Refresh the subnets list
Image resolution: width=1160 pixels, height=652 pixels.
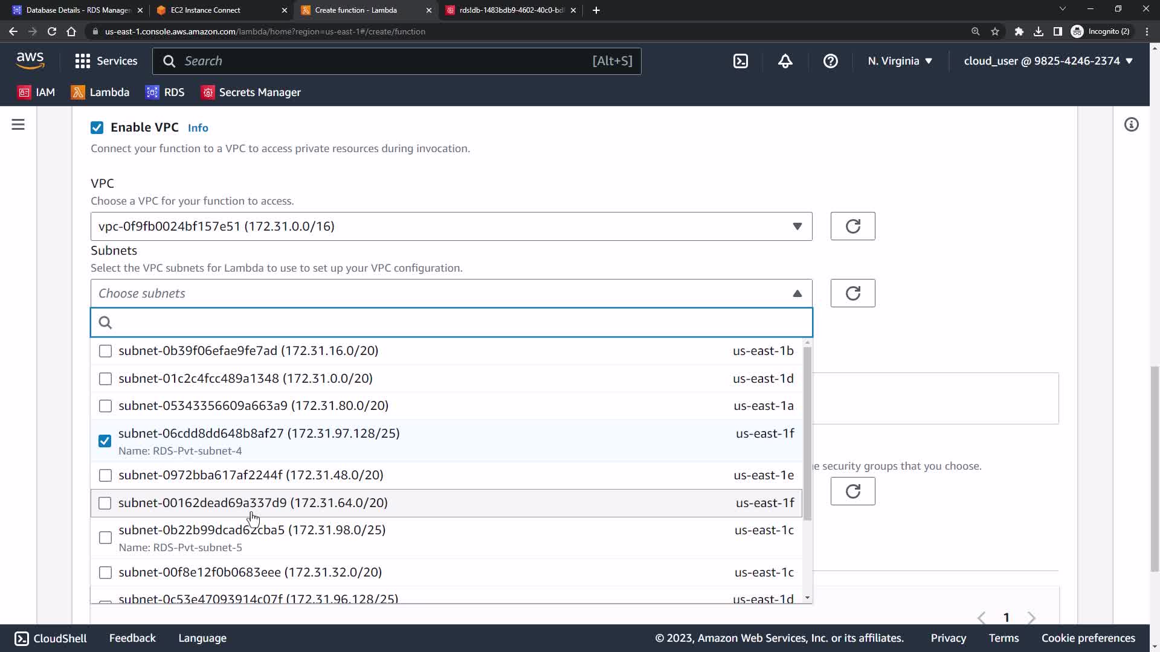click(x=852, y=293)
